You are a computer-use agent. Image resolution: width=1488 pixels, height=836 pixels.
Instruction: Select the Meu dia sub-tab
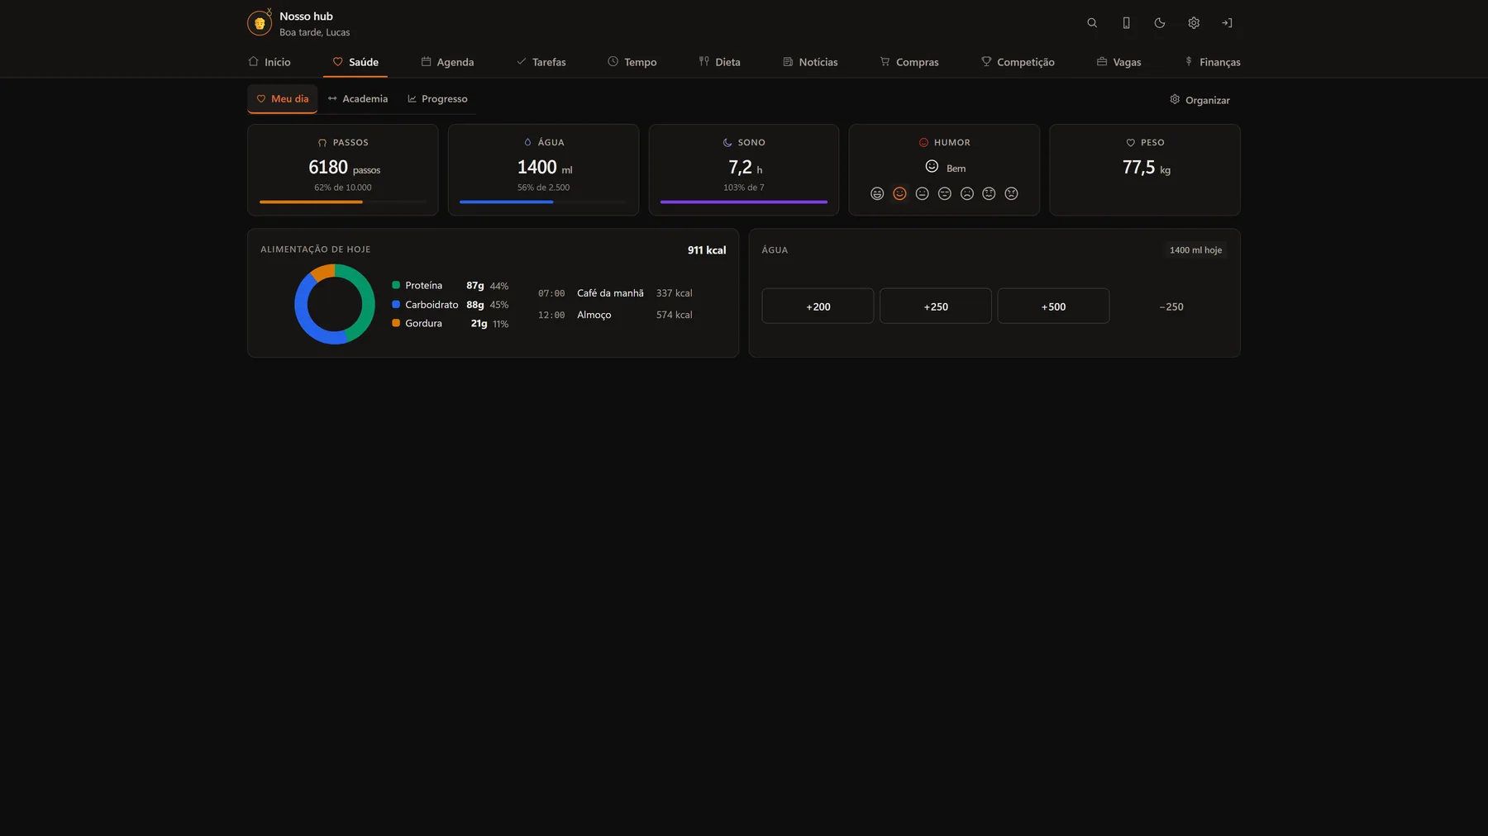283,99
